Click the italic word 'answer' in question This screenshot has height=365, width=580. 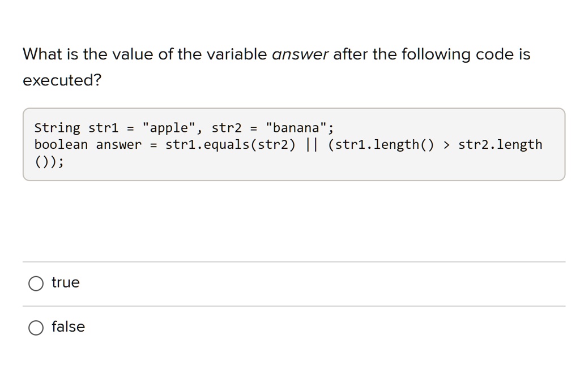300,54
